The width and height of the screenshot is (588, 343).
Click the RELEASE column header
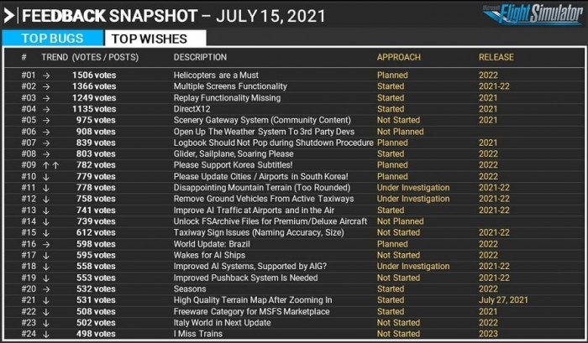point(496,57)
